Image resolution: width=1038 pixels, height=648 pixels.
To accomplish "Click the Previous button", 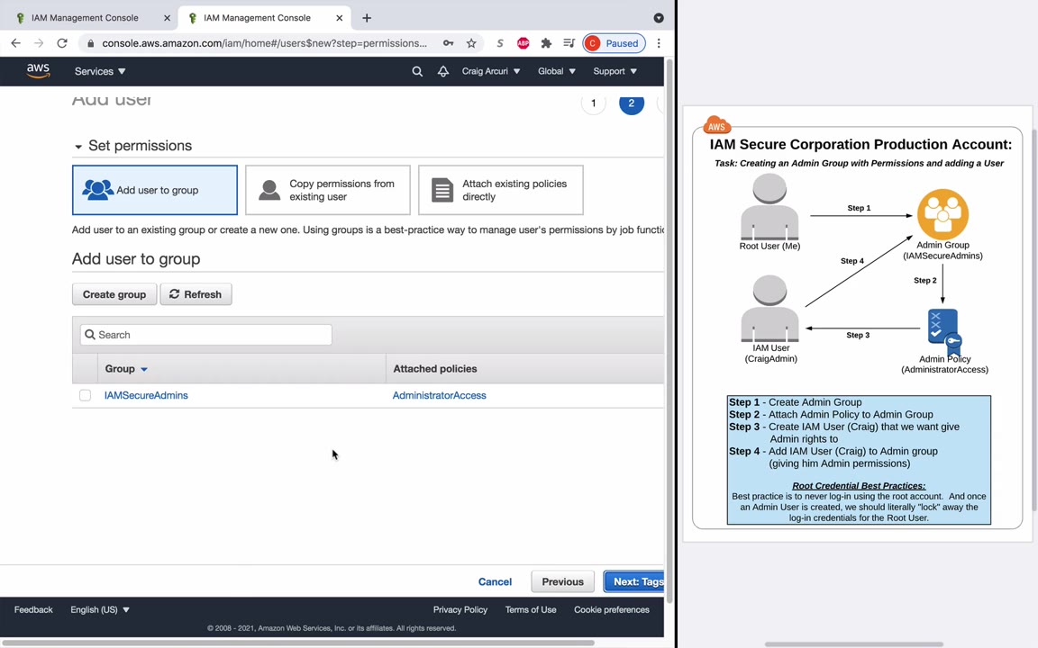I will (562, 582).
